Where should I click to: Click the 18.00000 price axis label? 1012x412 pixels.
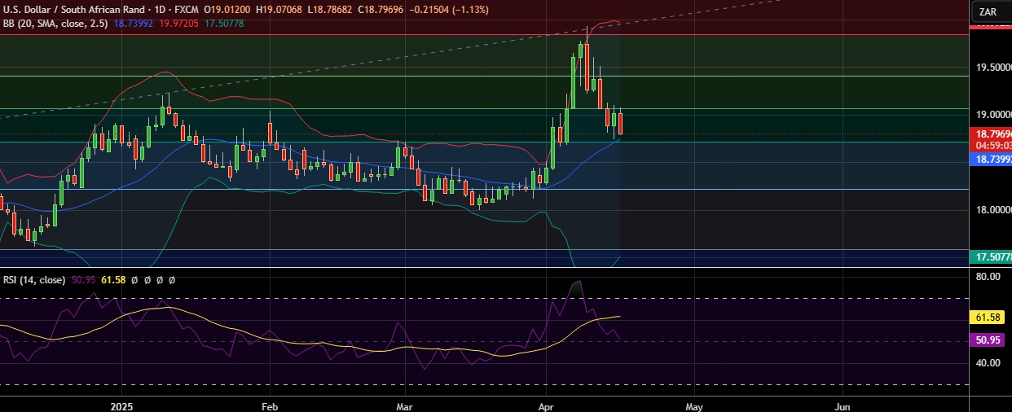point(993,210)
